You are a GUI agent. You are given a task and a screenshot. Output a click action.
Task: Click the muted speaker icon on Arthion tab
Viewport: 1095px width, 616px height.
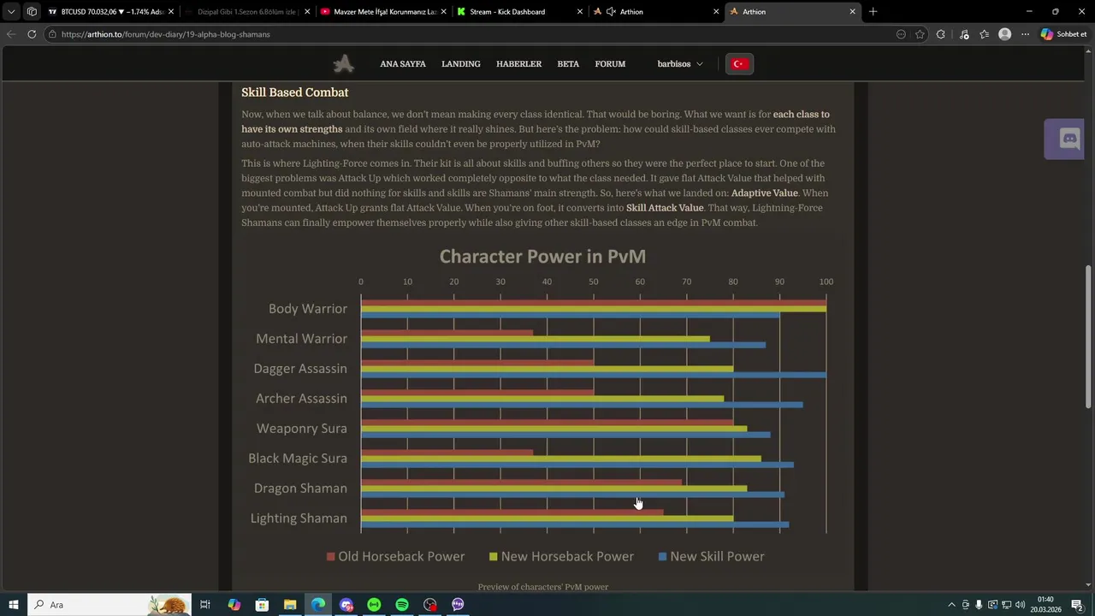point(611,12)
